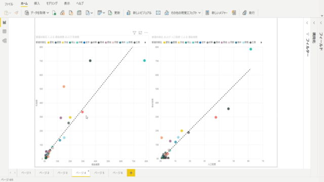Go to ページ 1 tab
This screenshot has width=324, height=182.
click(x=26, y=173)
